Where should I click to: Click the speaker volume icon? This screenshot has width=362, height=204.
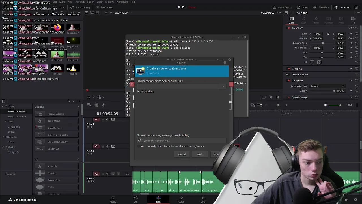pyautogui.click(x=326, y=105)
